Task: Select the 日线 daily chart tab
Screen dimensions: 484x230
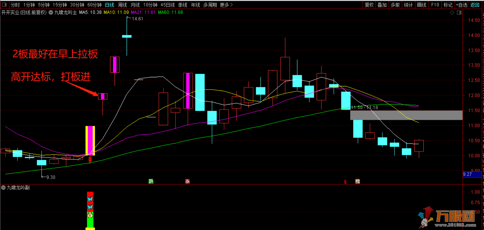Action: point(109,5)
